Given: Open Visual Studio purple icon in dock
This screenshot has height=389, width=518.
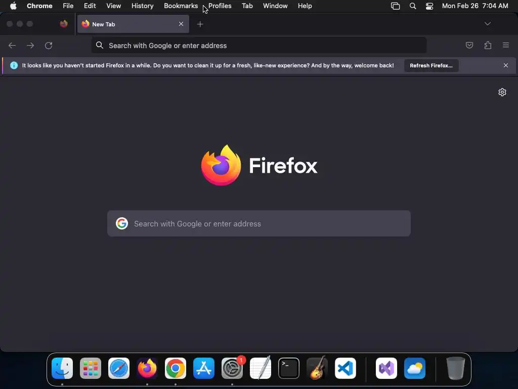Looking at the screenshot, I should tap(386, 368).
